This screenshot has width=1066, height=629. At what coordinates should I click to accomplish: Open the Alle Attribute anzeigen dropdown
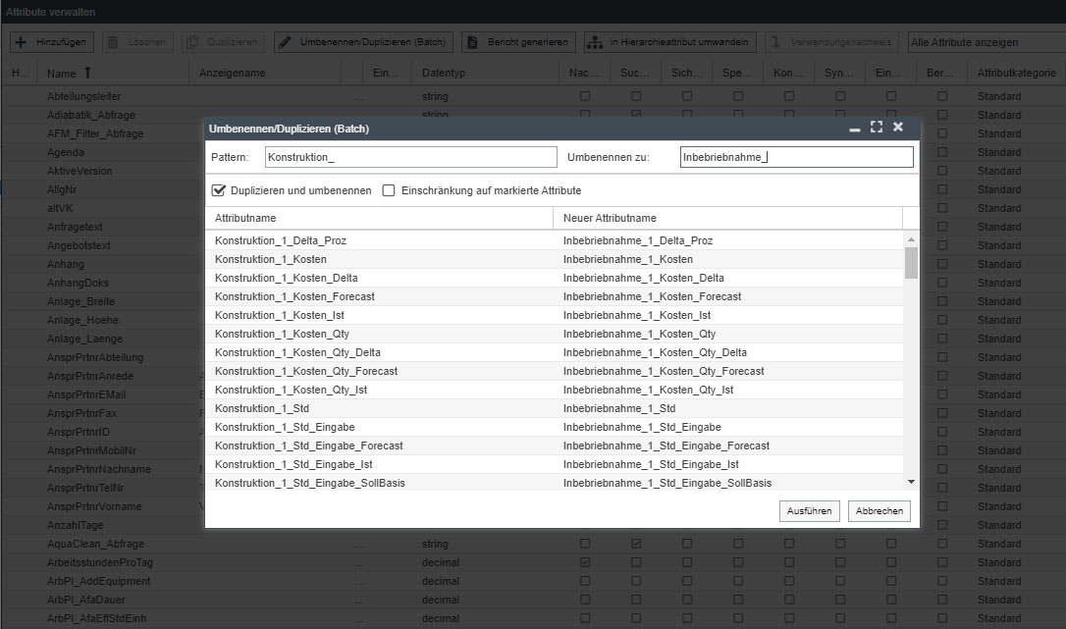pos(986,42)
